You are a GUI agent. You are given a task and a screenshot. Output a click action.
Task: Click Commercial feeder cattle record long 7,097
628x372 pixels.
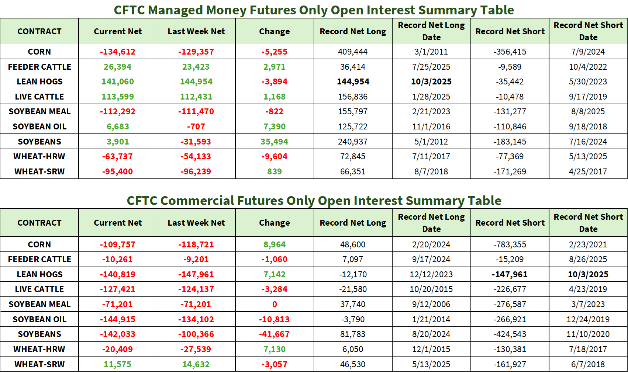click(353, 259)
